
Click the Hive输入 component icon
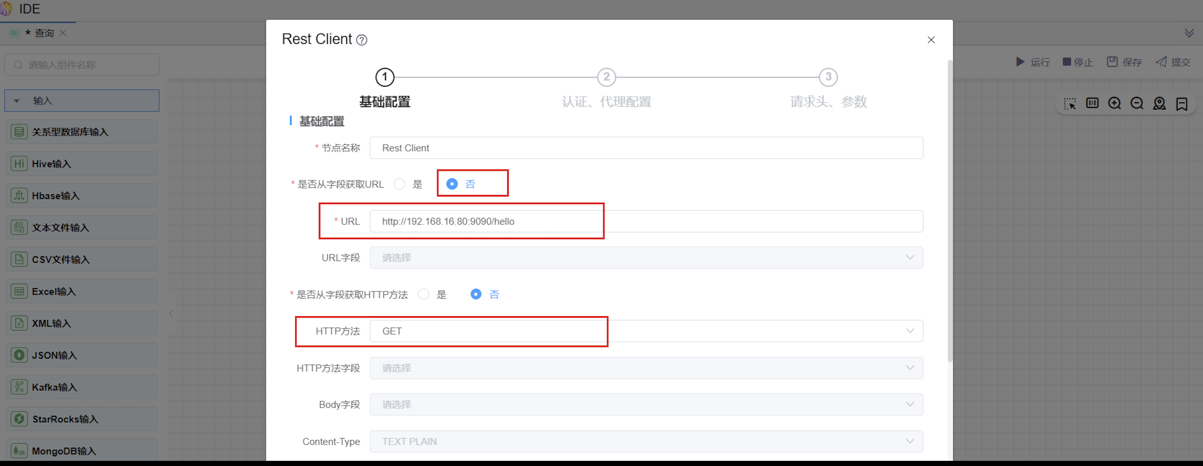tap(19, 164)
